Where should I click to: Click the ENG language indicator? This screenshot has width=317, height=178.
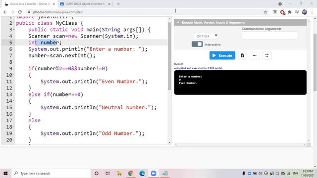(295, 174)
